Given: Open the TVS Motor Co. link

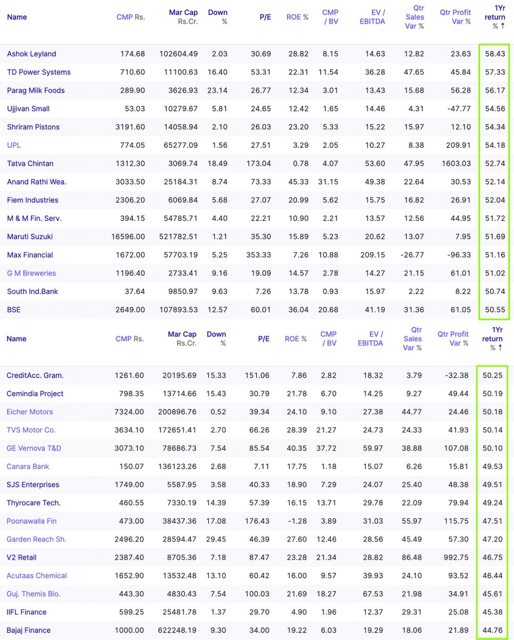Looking at the screenshot, I should 31,430.
